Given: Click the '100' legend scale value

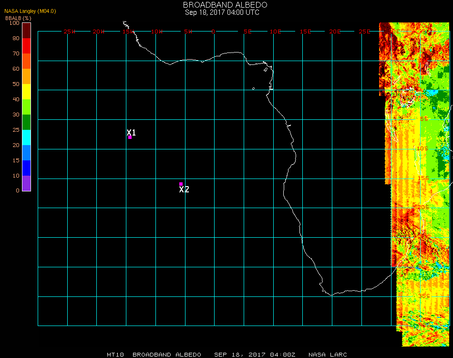Looking at the screenshot, I should (x=14, y=23).
